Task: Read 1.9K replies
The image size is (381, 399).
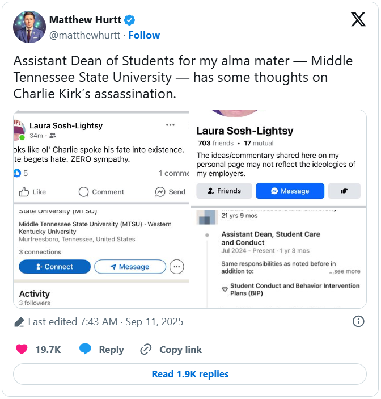Action: (x=190, y=375)
